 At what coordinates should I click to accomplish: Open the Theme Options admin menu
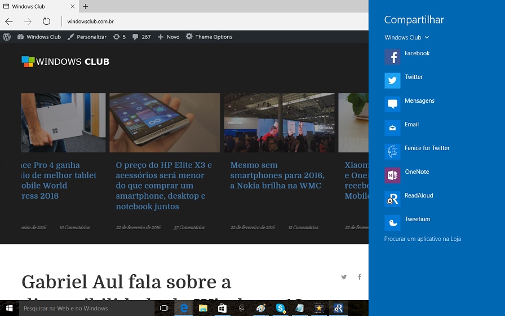[x=209, y=37]
